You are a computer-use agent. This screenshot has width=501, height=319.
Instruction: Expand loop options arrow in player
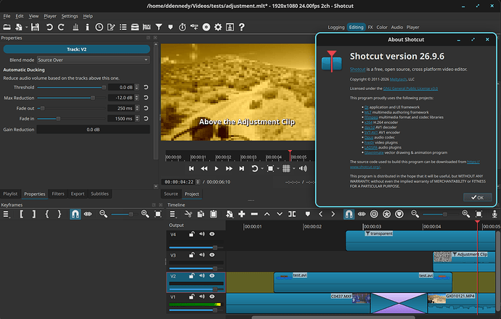click(x=262, y=168)
